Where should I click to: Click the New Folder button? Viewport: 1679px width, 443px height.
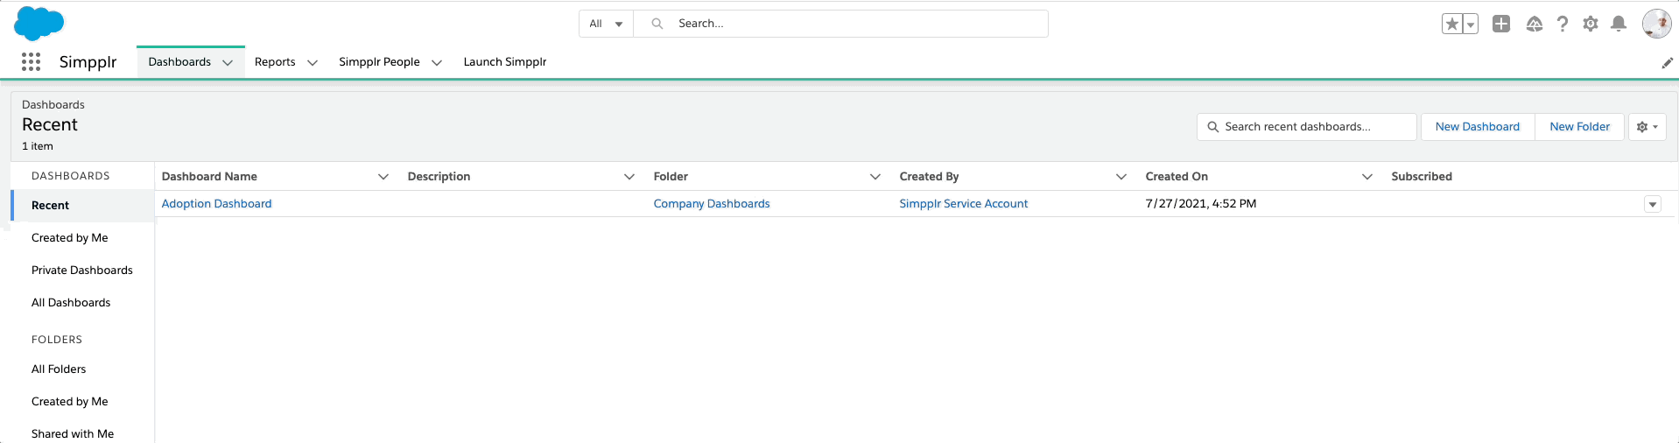coord(1579,127)
